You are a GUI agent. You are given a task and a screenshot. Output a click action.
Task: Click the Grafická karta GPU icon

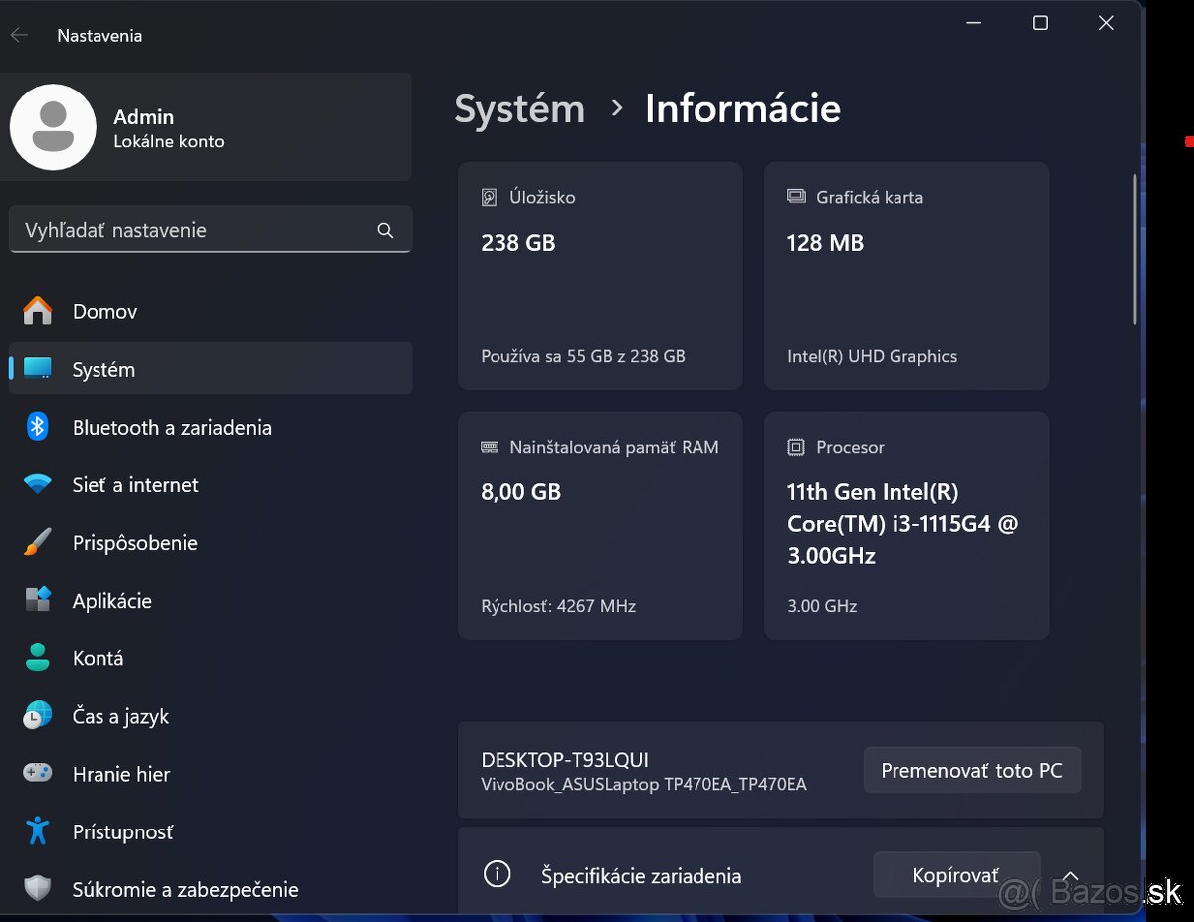(796, 196)
